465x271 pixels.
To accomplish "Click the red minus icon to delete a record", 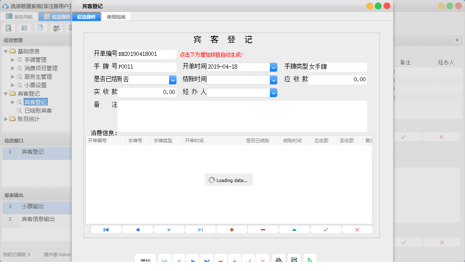I will coord(263,229).
